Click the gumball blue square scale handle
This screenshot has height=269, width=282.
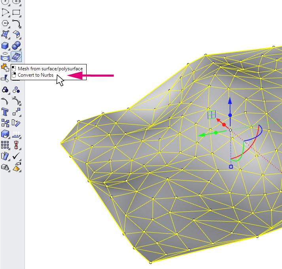(x=231, y=167)
